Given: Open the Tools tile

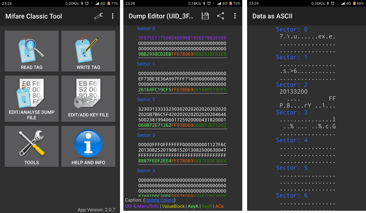Looking at the screenshot, I should [31, 146].
